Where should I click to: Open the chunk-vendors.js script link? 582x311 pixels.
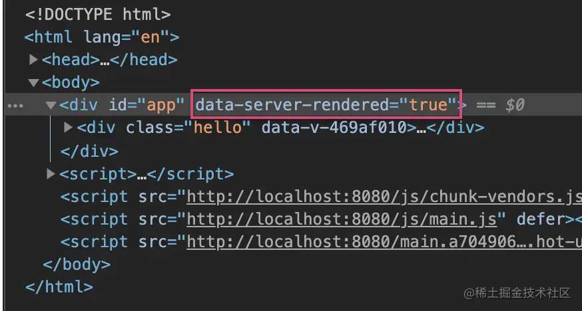(x=384, y=197)
